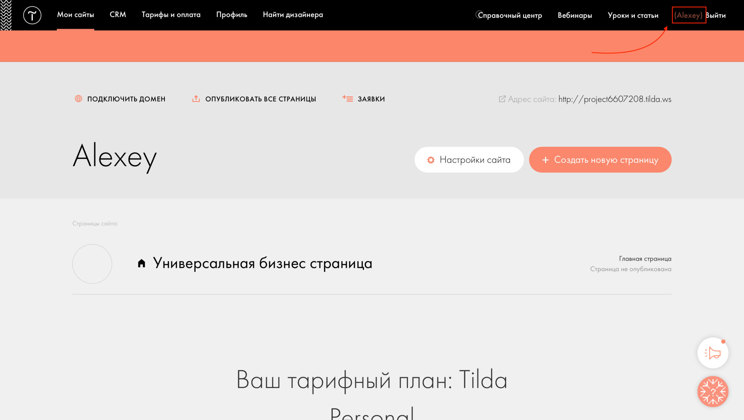744x420 pixels.
Task: Open the megaphone announcements widget
Action: tap(713, 353)
